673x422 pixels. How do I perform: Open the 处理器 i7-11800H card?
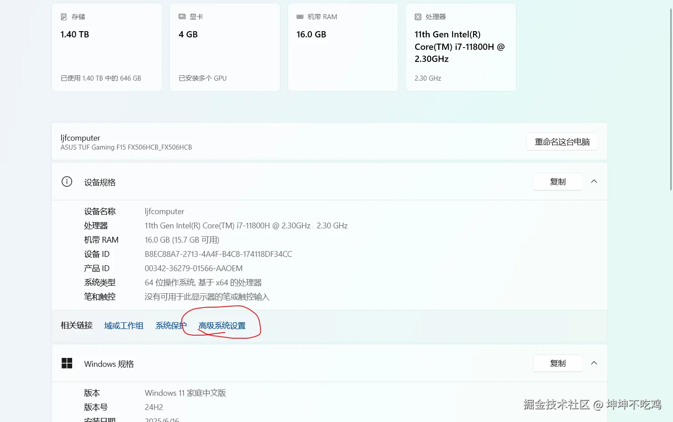tap(461, 47)
